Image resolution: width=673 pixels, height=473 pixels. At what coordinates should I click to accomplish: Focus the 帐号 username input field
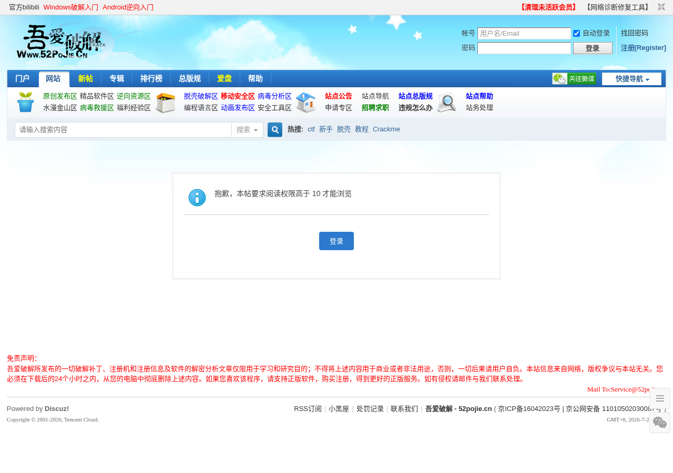tap(524, 33)
